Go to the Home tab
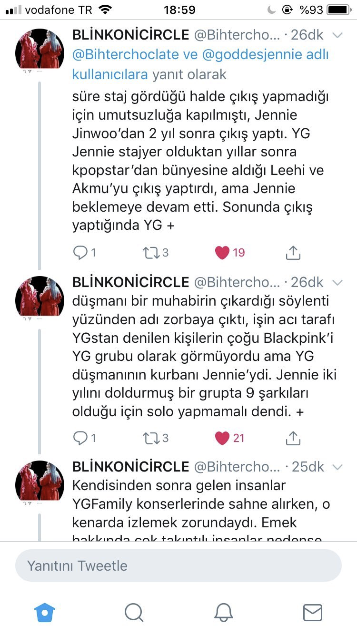 click(x=45, y=612)
